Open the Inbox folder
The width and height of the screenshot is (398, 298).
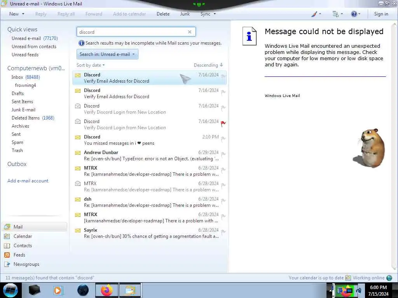(x=26, y=77)
